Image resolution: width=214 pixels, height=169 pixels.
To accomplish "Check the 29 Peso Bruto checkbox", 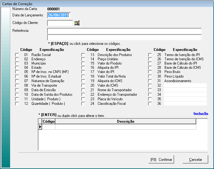I will click(x=150, y=72).
